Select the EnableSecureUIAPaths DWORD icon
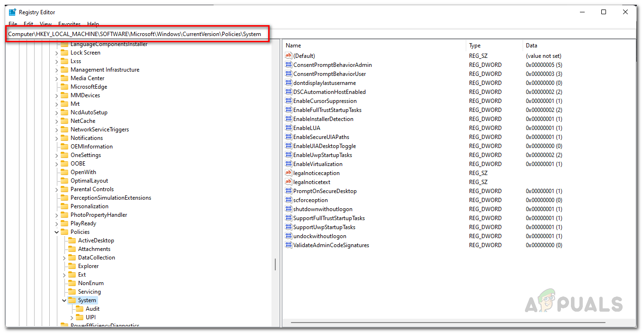 288,137
